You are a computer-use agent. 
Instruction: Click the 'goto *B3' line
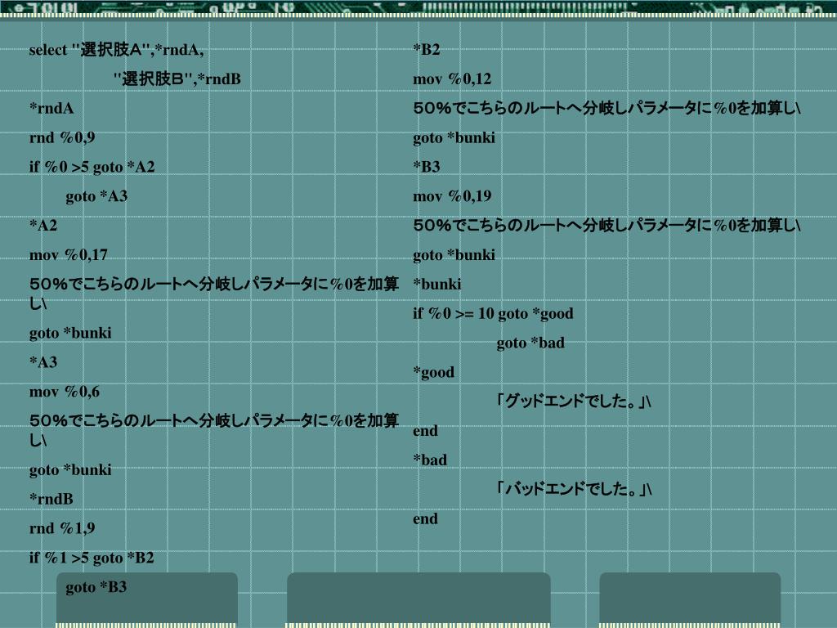(x=96, y=587)
